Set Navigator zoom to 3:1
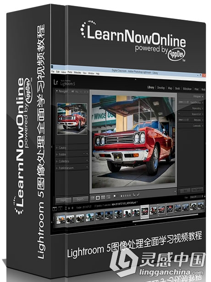 [x=86, y=92]
